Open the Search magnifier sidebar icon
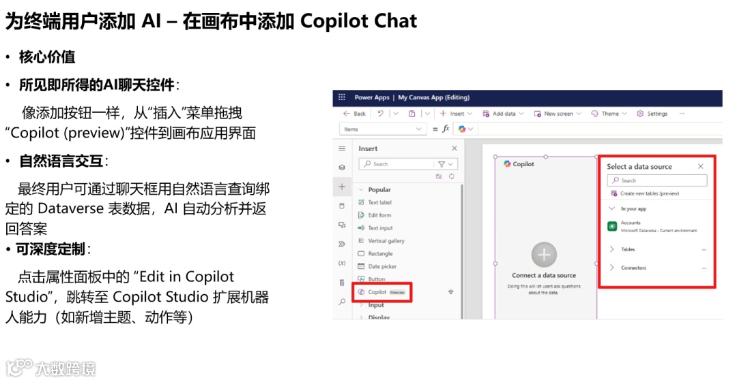The width and height of the screenshot is (737, 382). tap(342, 302)
